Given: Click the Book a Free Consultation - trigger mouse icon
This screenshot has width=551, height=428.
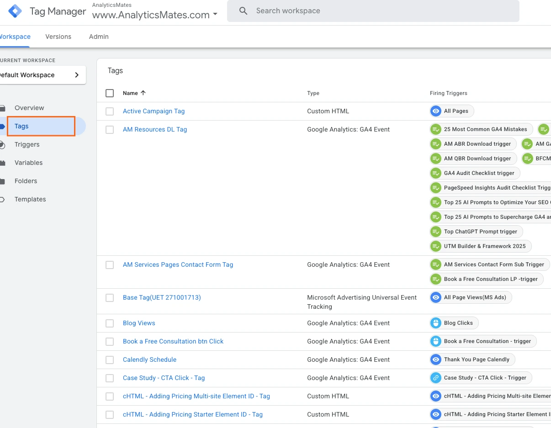Looking at the screenshot, I should (x=436, y=341).
